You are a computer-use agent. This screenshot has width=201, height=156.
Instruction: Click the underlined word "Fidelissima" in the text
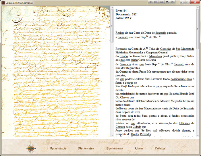click(124, 53)
